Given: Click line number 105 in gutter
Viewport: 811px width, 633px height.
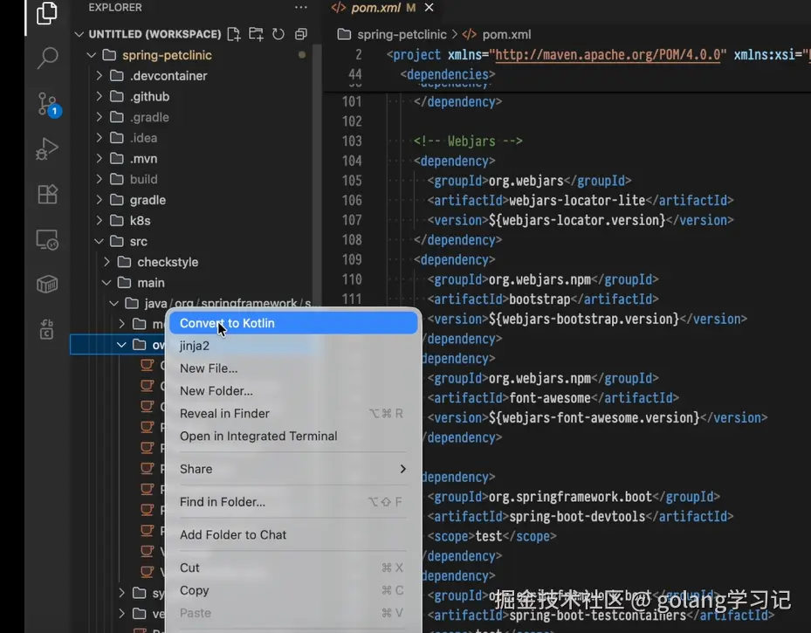Looking at the screenshot, I should [352, 181].
